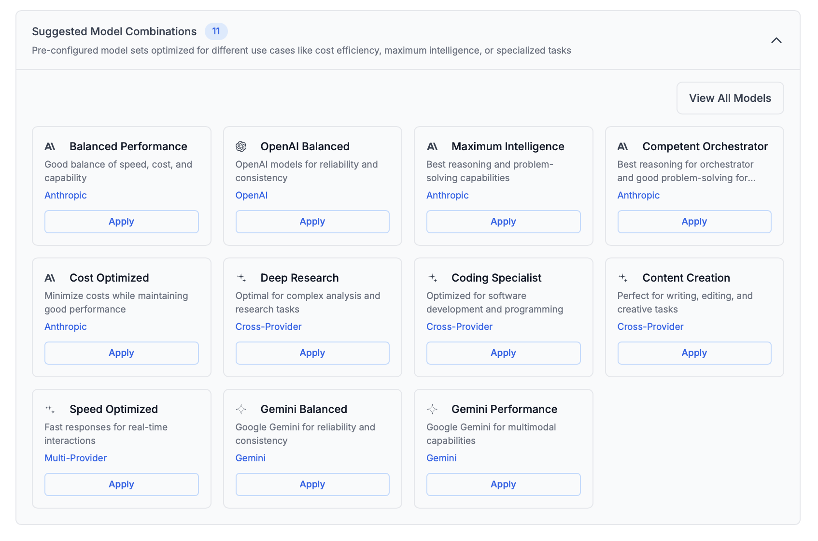818x541 pixels.
Task: Click the Gemini link under Gemini Performance
Action: click(x=441, y=458)
